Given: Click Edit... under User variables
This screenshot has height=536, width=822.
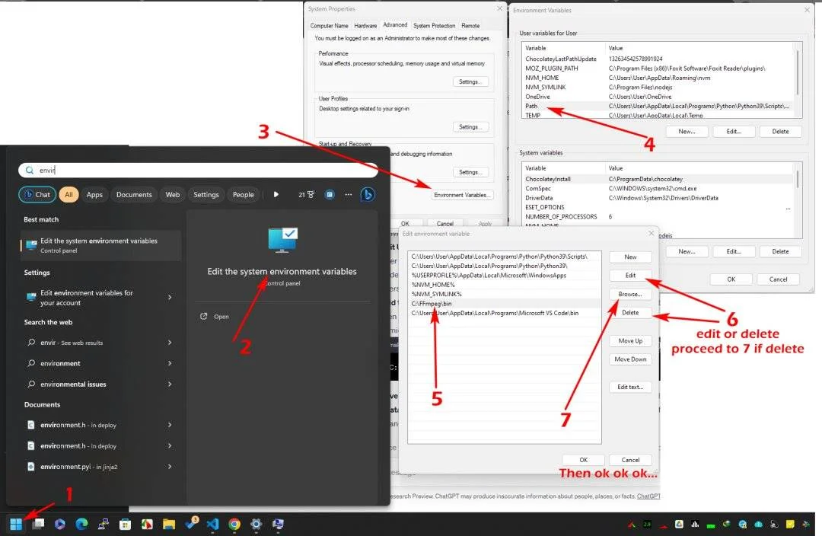Looking at the screenshot, I should (x=734, y=131).
